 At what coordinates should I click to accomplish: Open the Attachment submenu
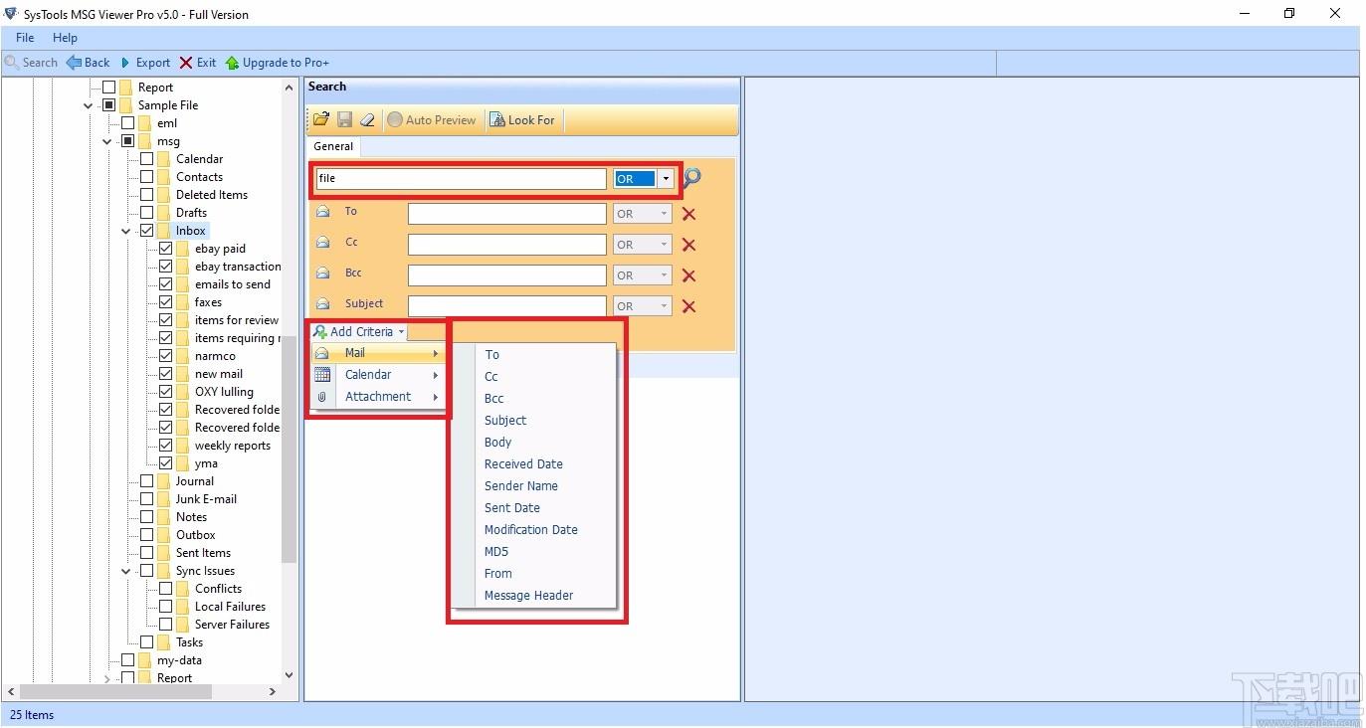tap(377, 397)
